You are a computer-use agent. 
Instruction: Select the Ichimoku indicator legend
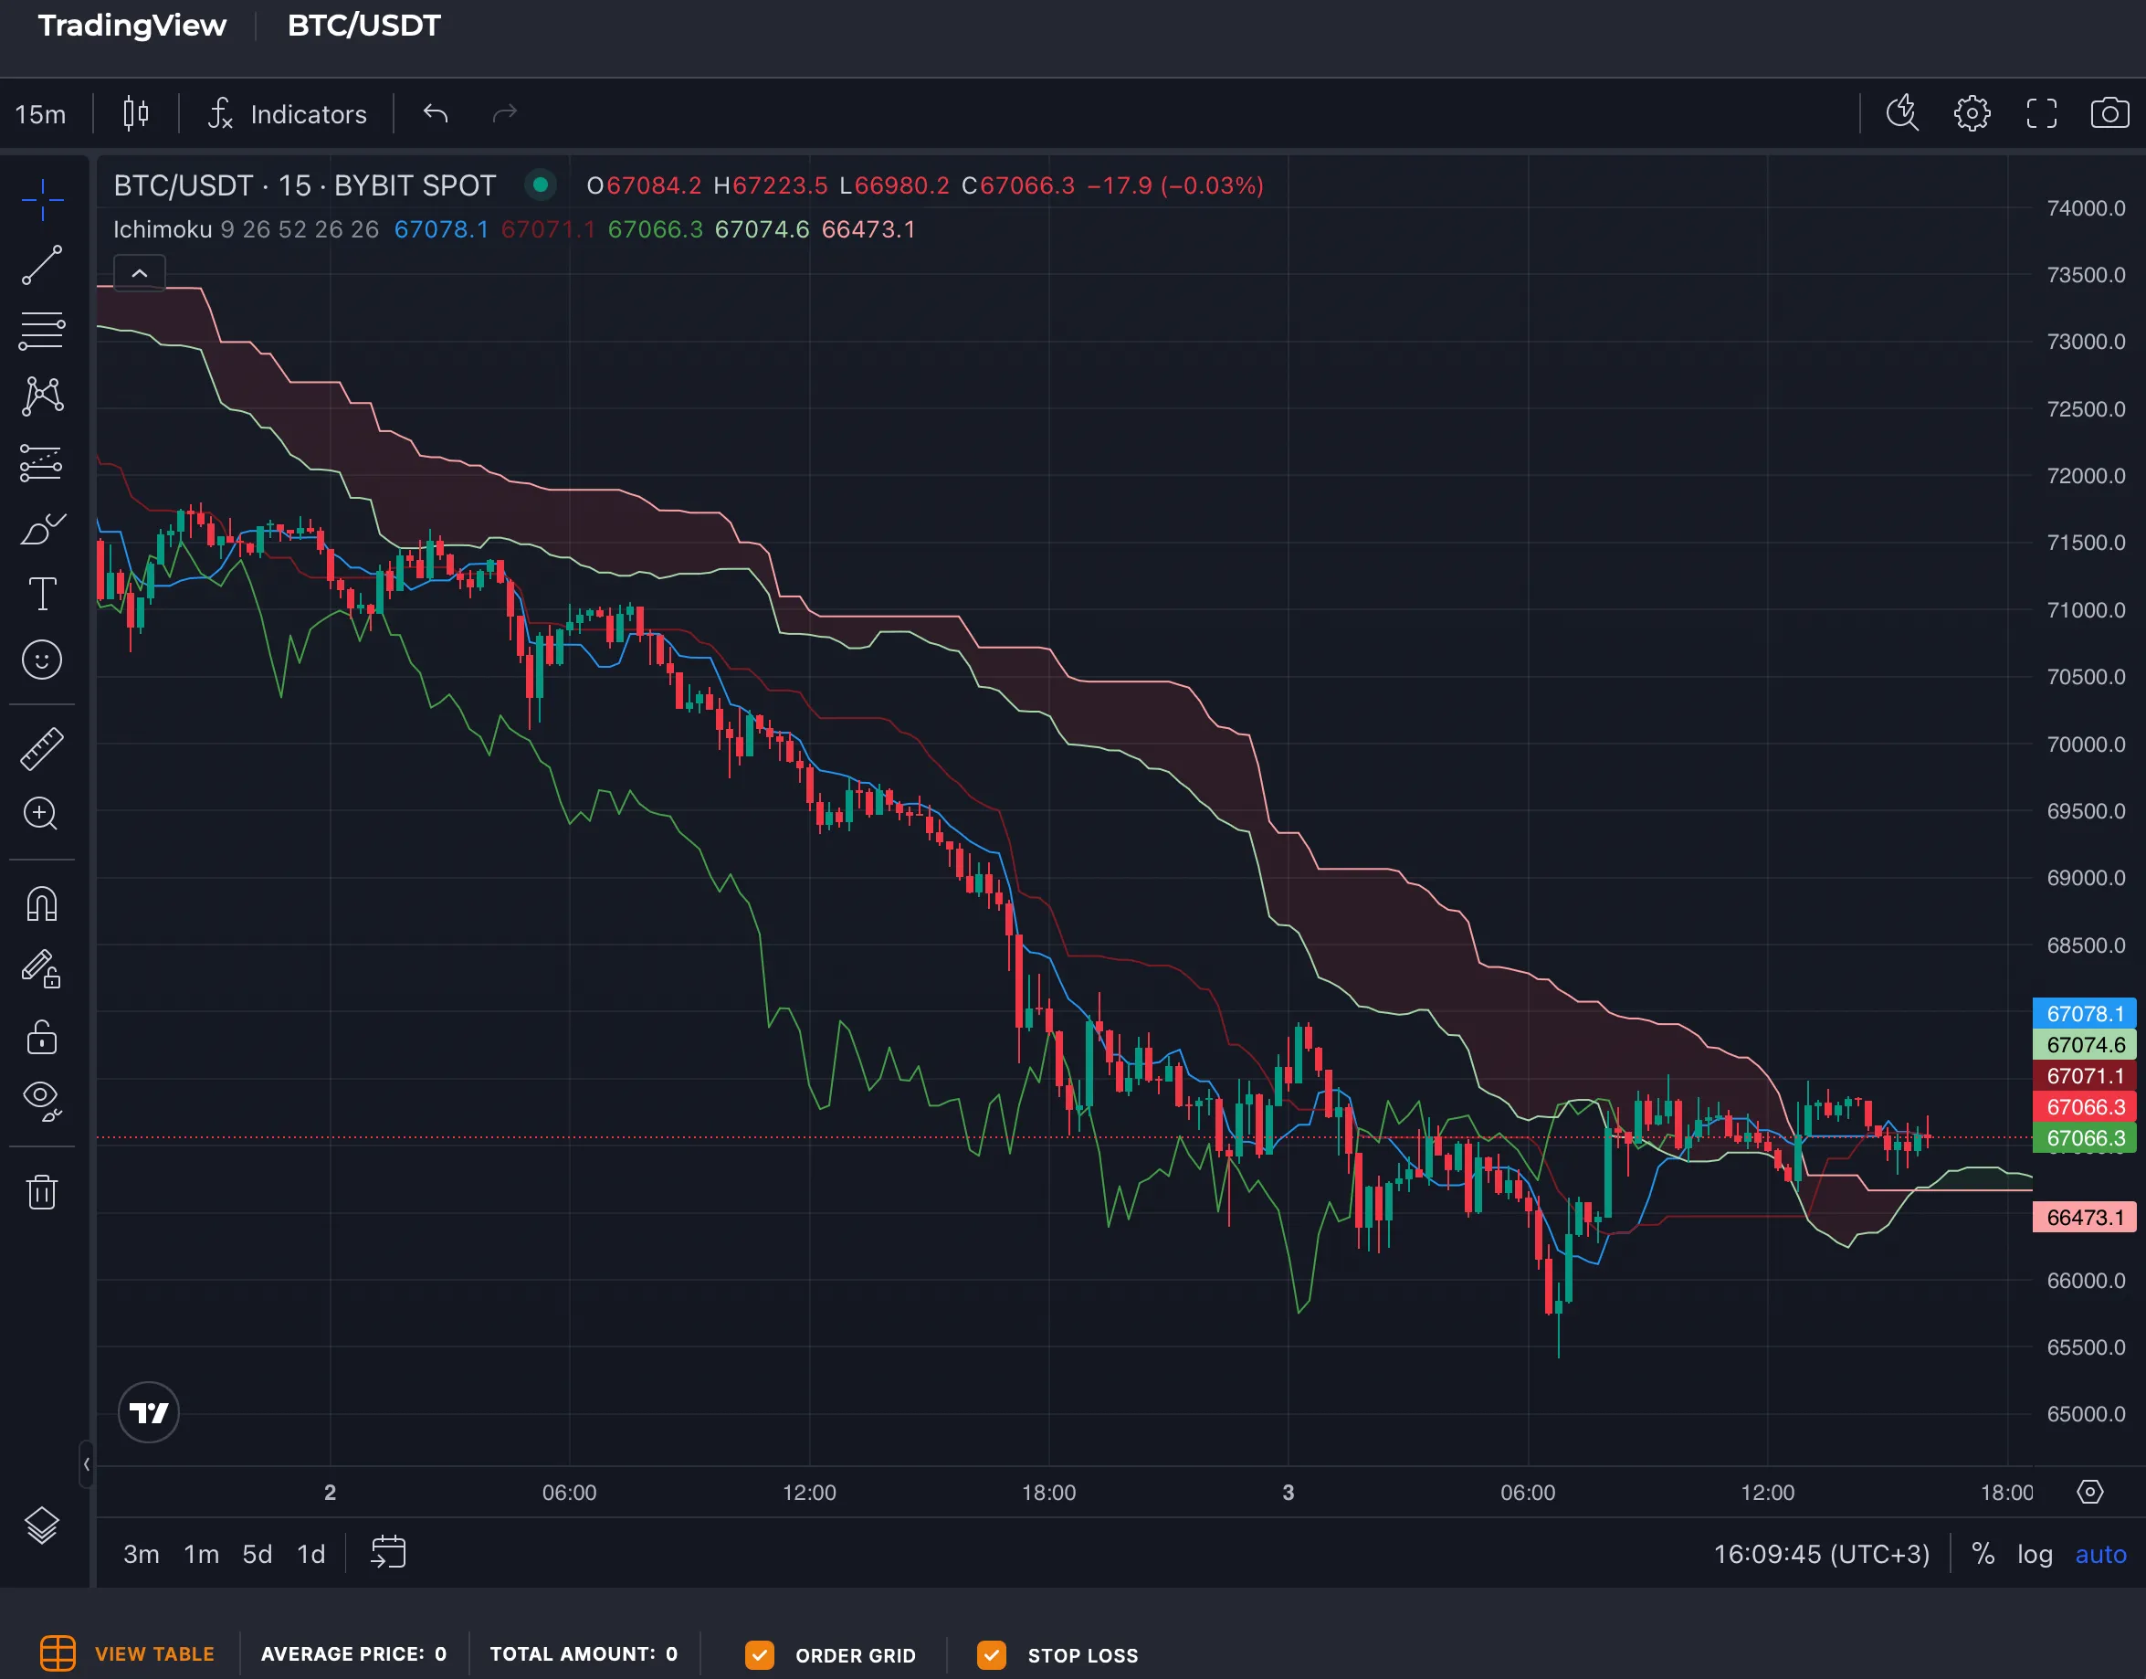point(246,229)
